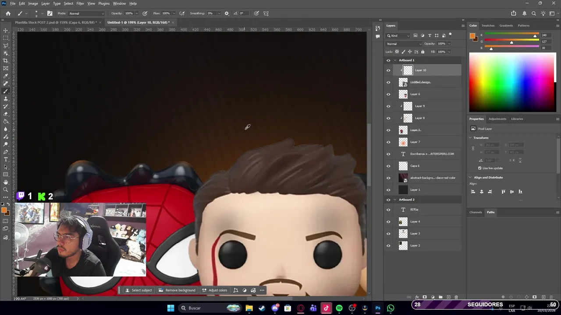Open Photoshop search magnifier at top right
Viewport: 561px width, 315px height.
pyautogui.click(x=533, y=13)
